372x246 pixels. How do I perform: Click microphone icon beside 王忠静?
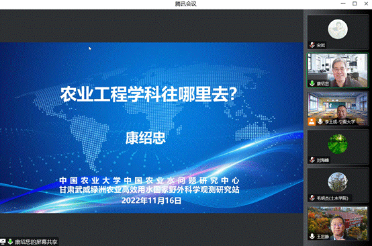coord(312,237)
